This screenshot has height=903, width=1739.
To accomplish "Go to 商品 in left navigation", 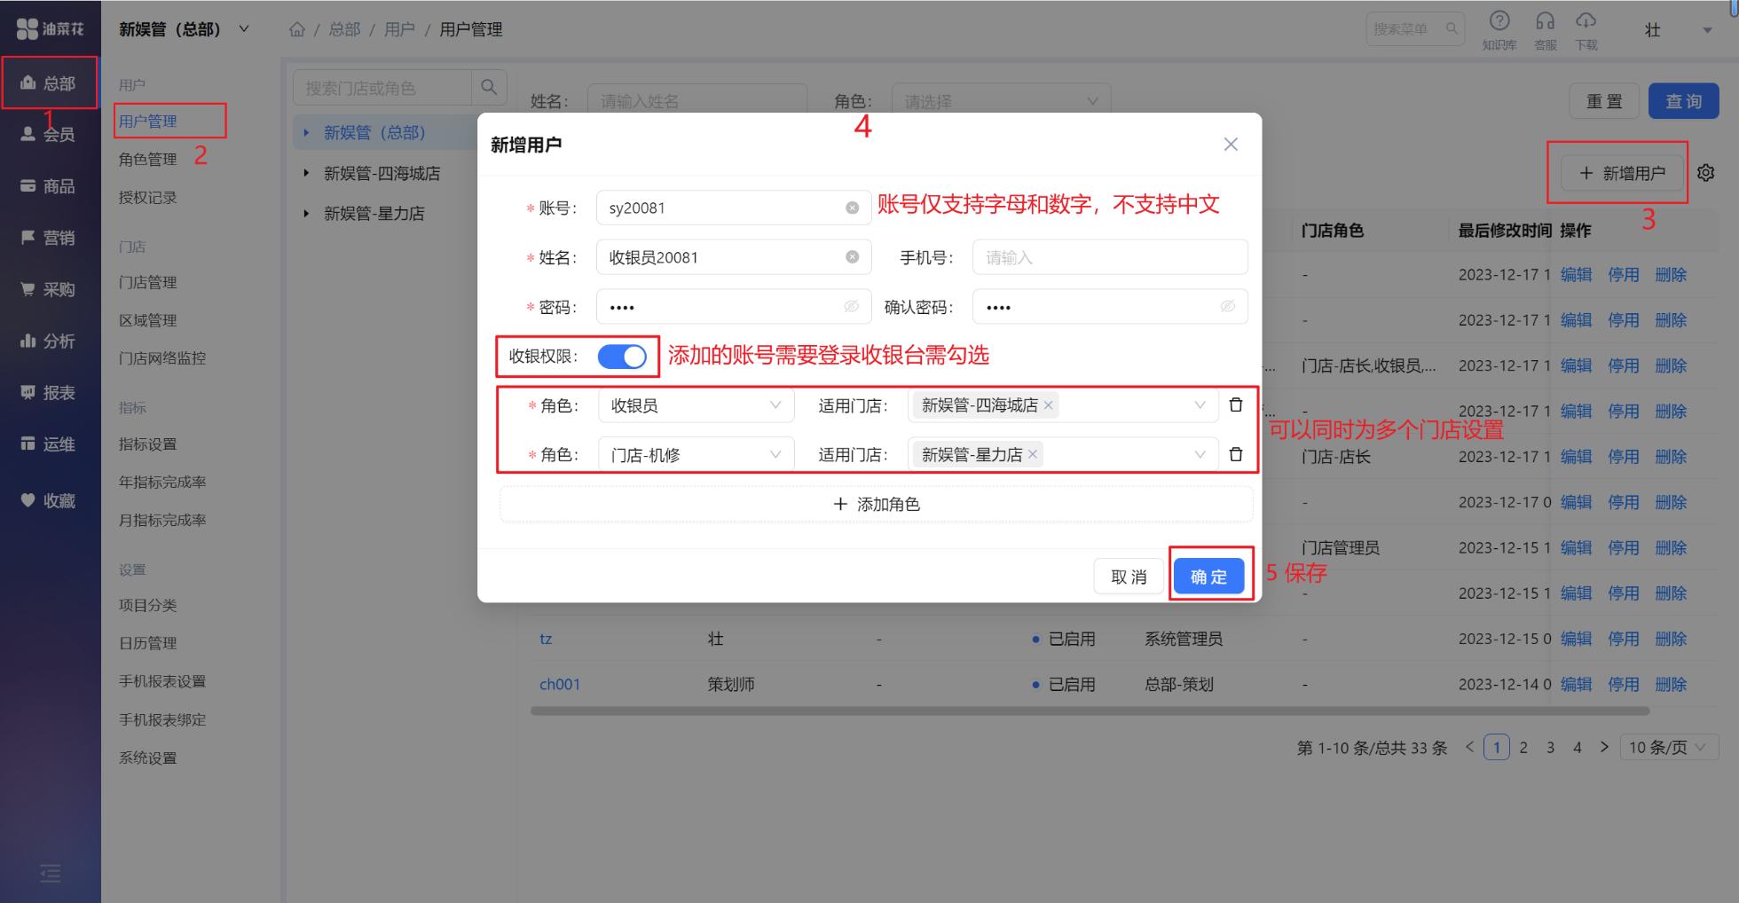I will [x=50, y=185].
